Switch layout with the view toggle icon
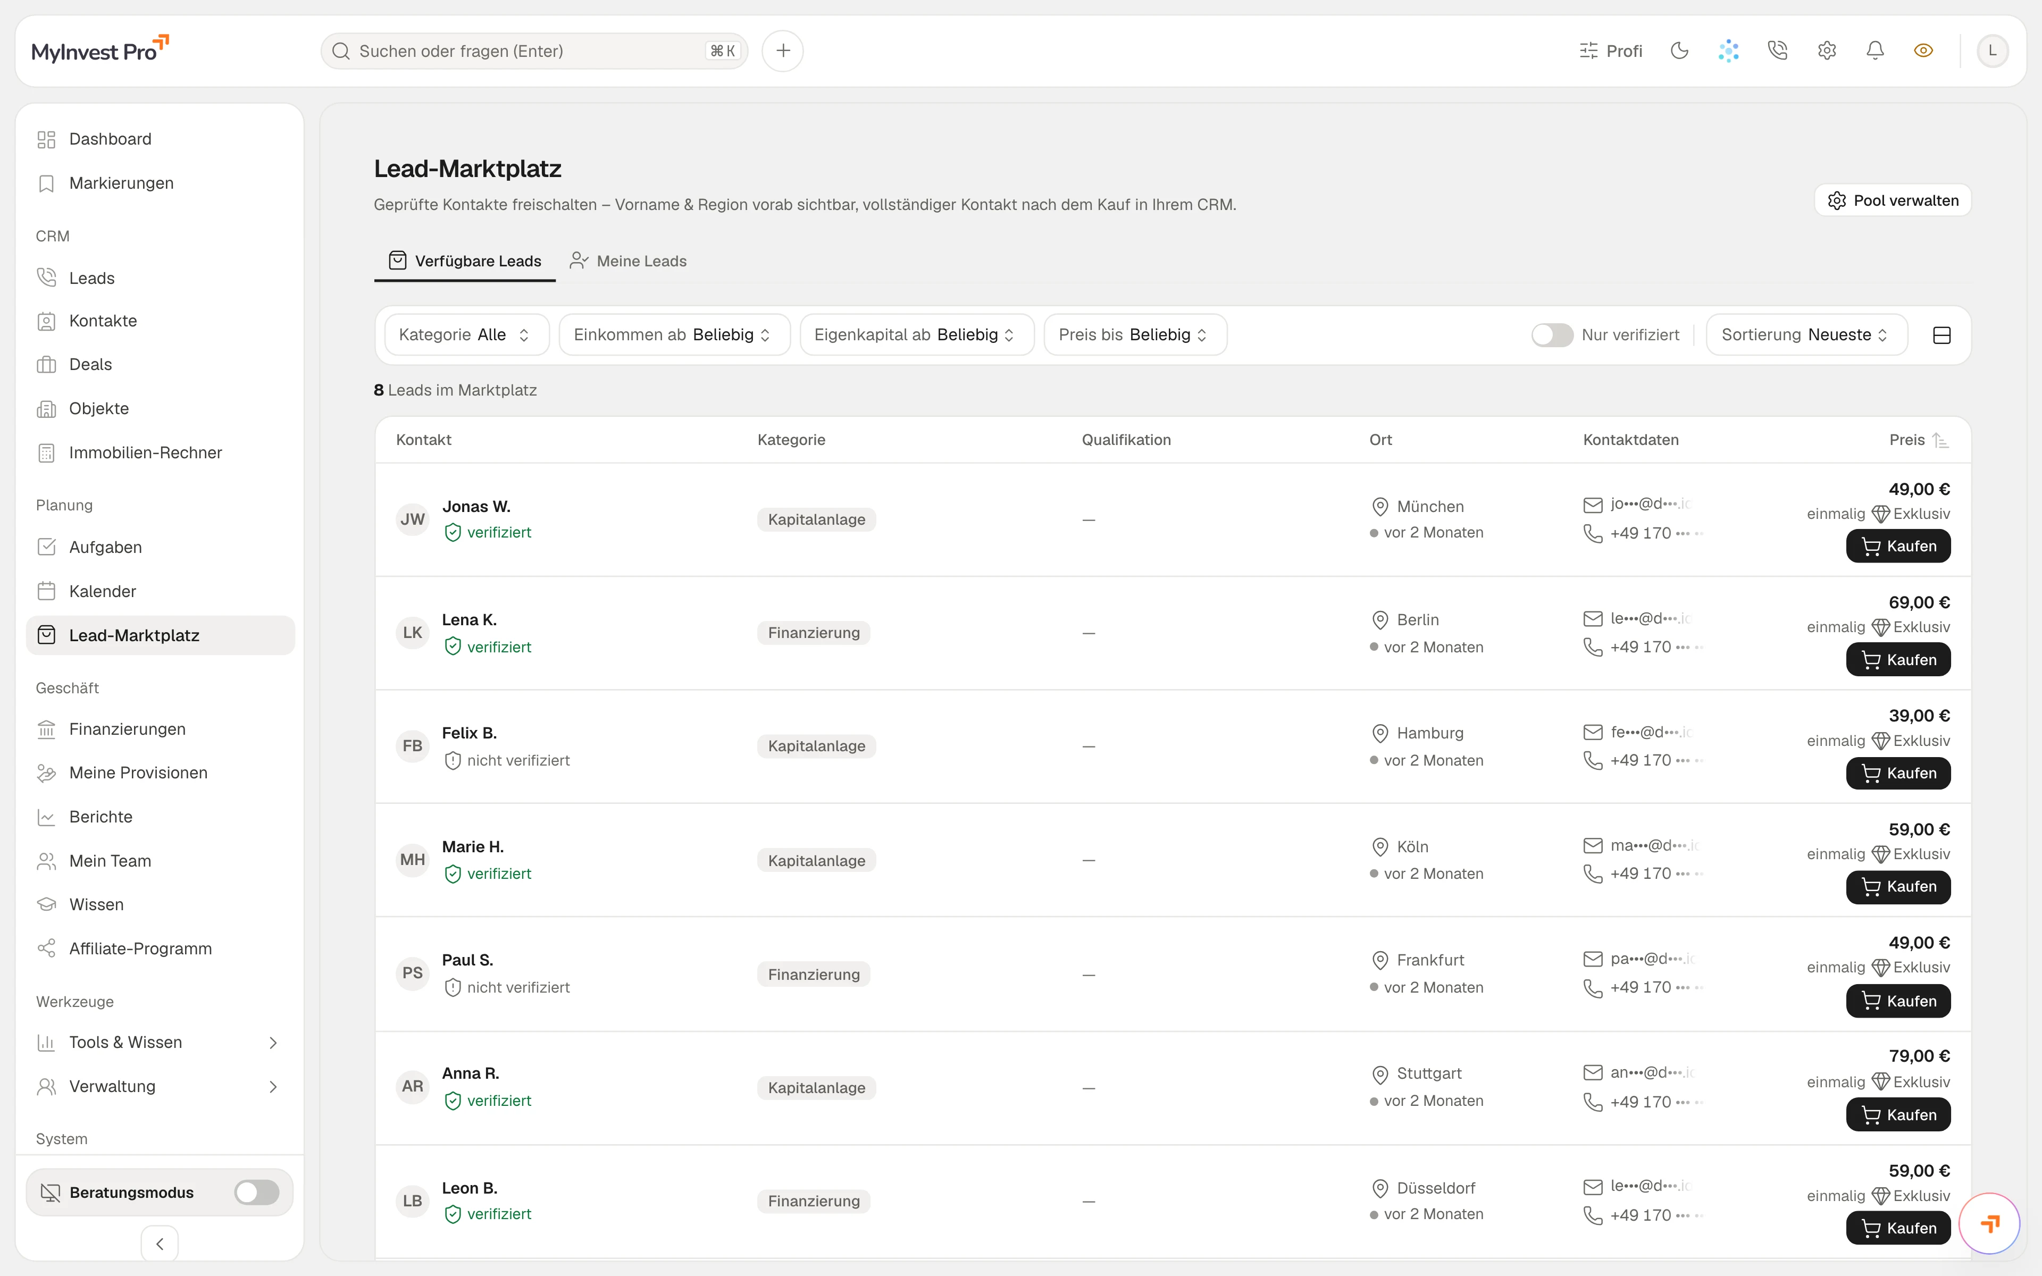The image size is (2042, 1276). (x=1941, y=335)
